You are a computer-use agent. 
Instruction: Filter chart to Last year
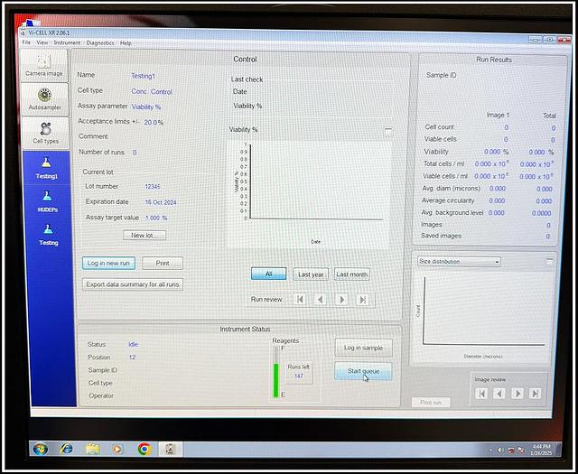click(x=311, y=274)
